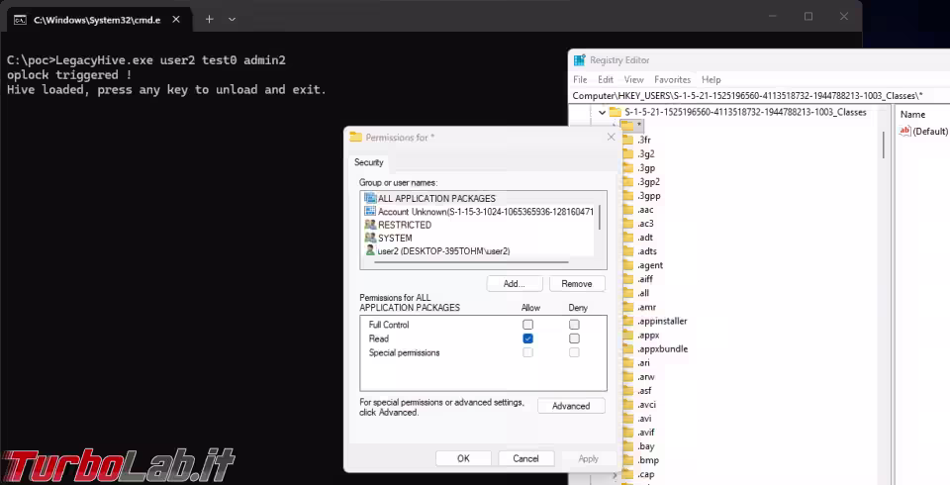Select the .adts registry key
The height and width of the screenshot is (485, 950).
[647, 251]
